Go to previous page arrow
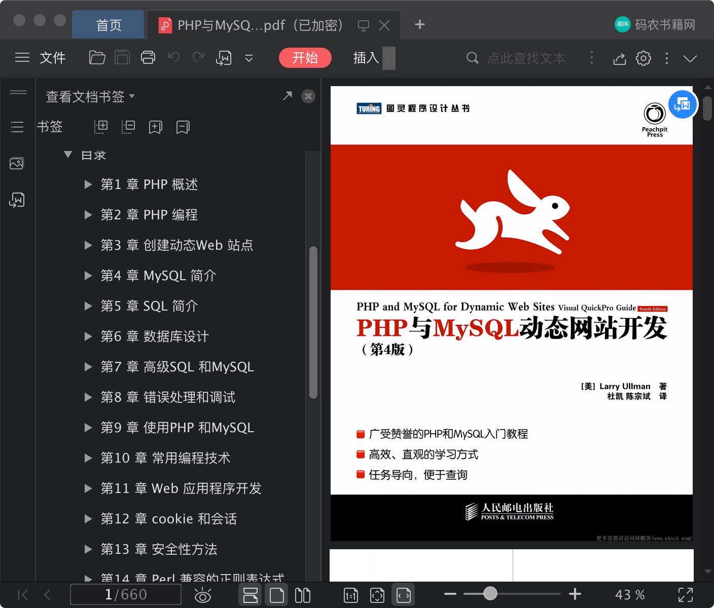The image size is (714, 608). coord(47,595)
